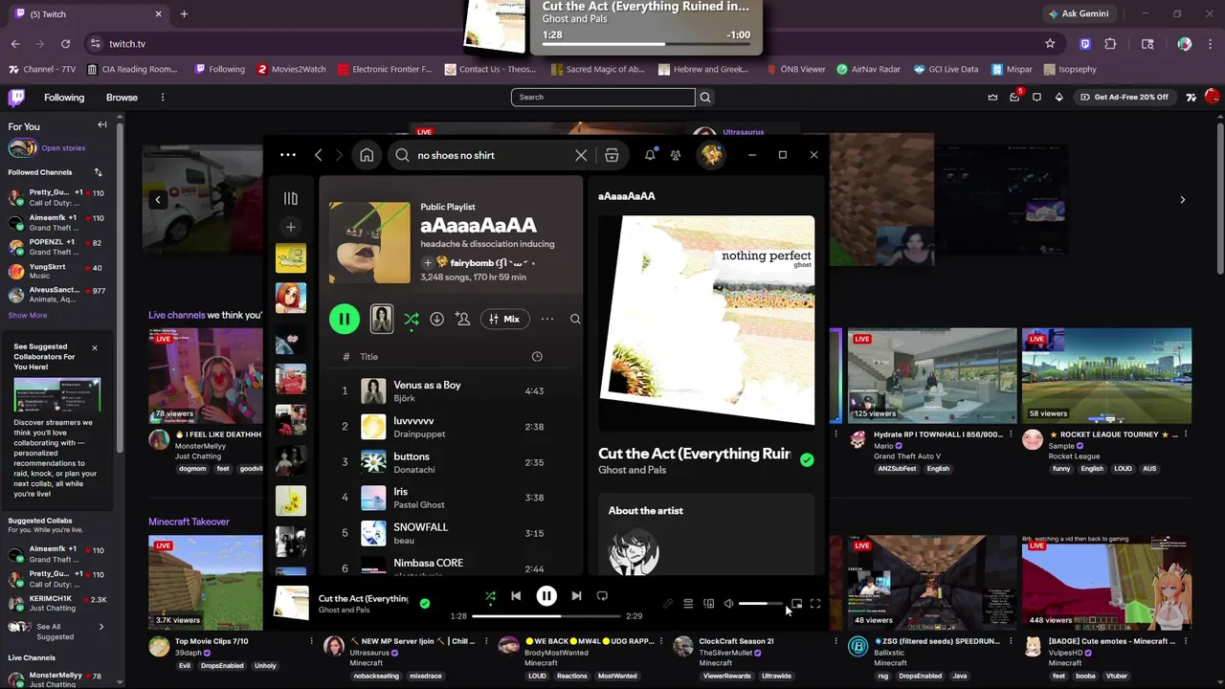This screenshot has height=689, width=1225.
Task: Open the artist link Björk
Action: click(x=404, y=398)
